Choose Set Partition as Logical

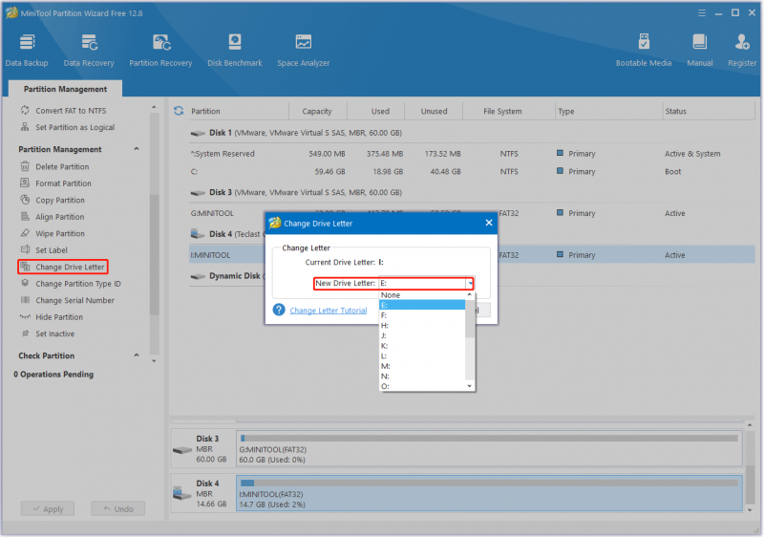pyautogui.click(x=75, y=127)
